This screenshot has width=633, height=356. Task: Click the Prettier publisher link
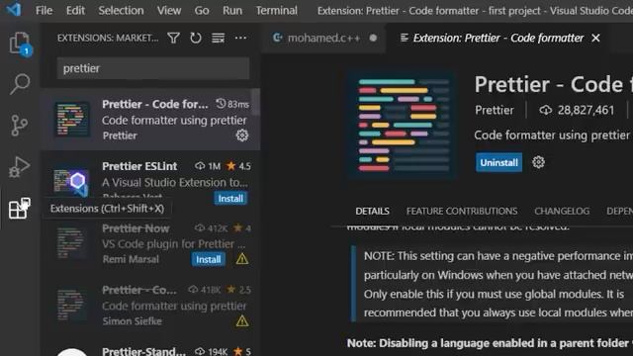pos(495,110)
